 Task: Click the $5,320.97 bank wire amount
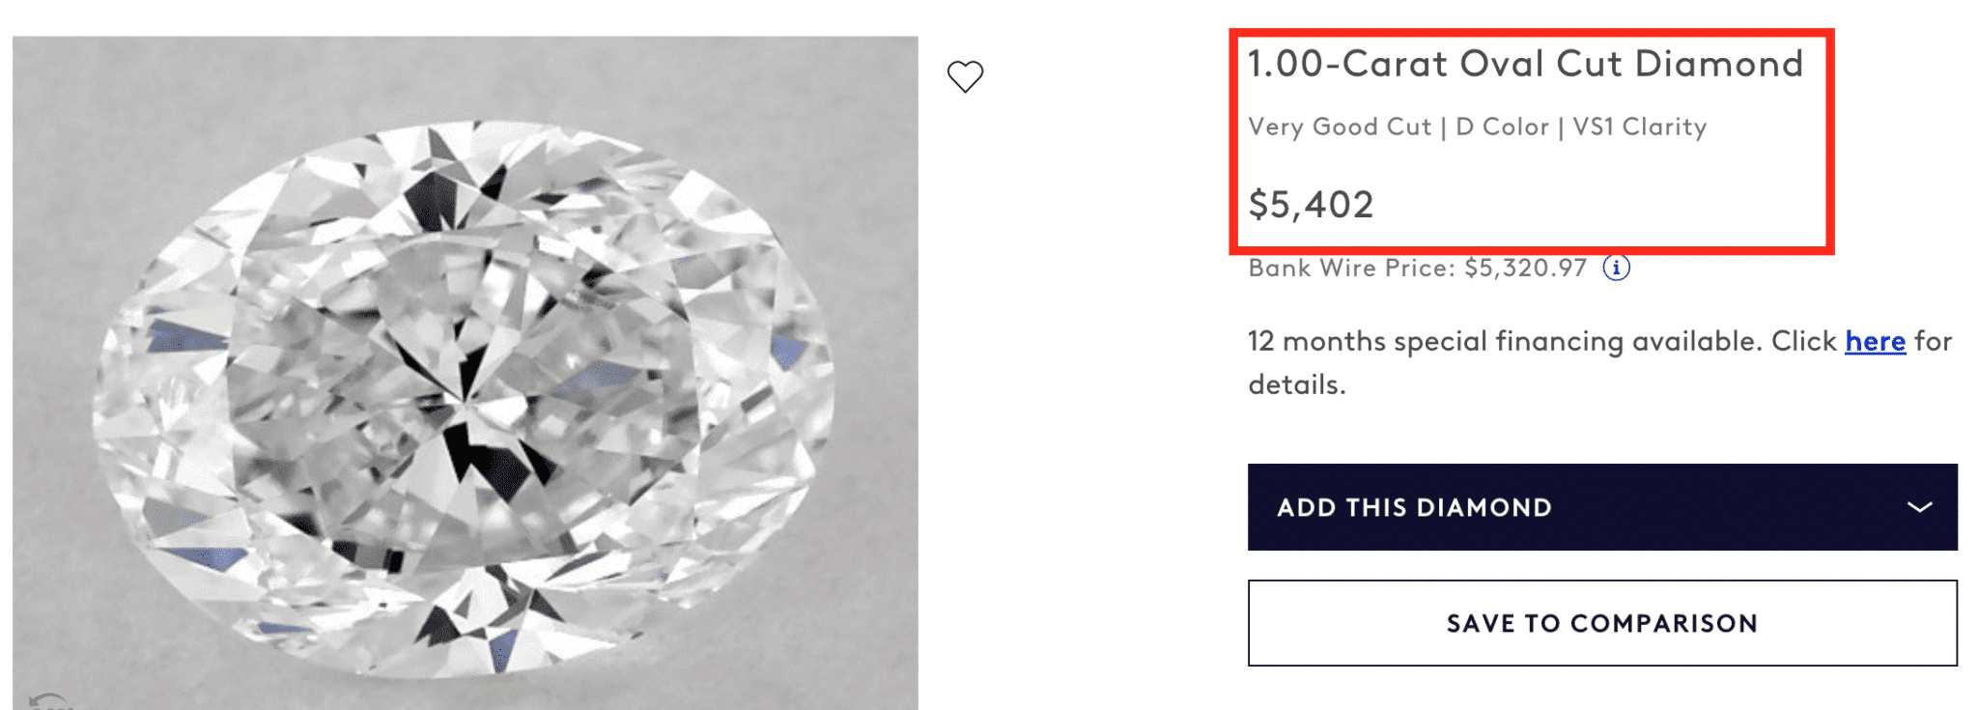(x=1525, y=268)
